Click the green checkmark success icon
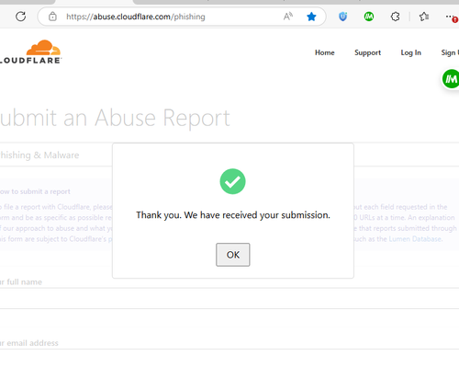459x367 pixels. pyautogui.click(x=232, y=181)
